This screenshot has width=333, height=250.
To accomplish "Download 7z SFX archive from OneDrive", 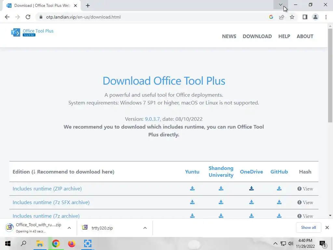I will pyautogui.click(x=251, y=202).
